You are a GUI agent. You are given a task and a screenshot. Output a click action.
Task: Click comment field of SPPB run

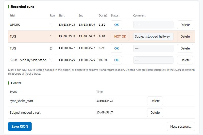click(x=153, y=60)
